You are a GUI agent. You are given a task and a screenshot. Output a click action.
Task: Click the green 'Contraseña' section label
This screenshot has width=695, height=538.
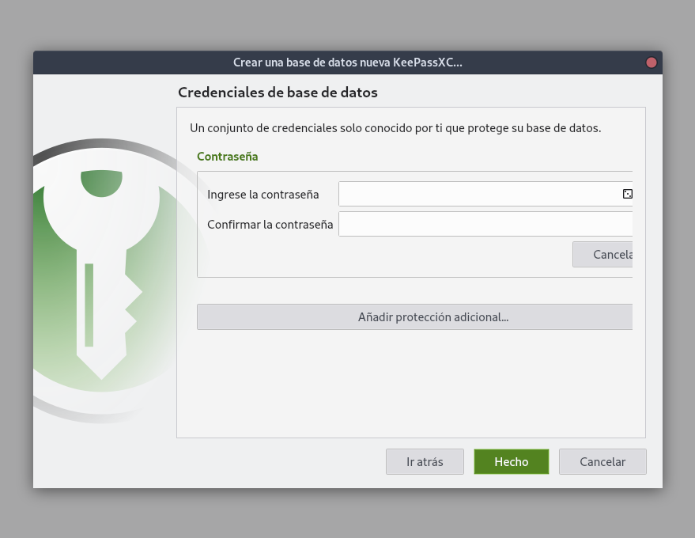pyautogui.click(x=228, y=157)
